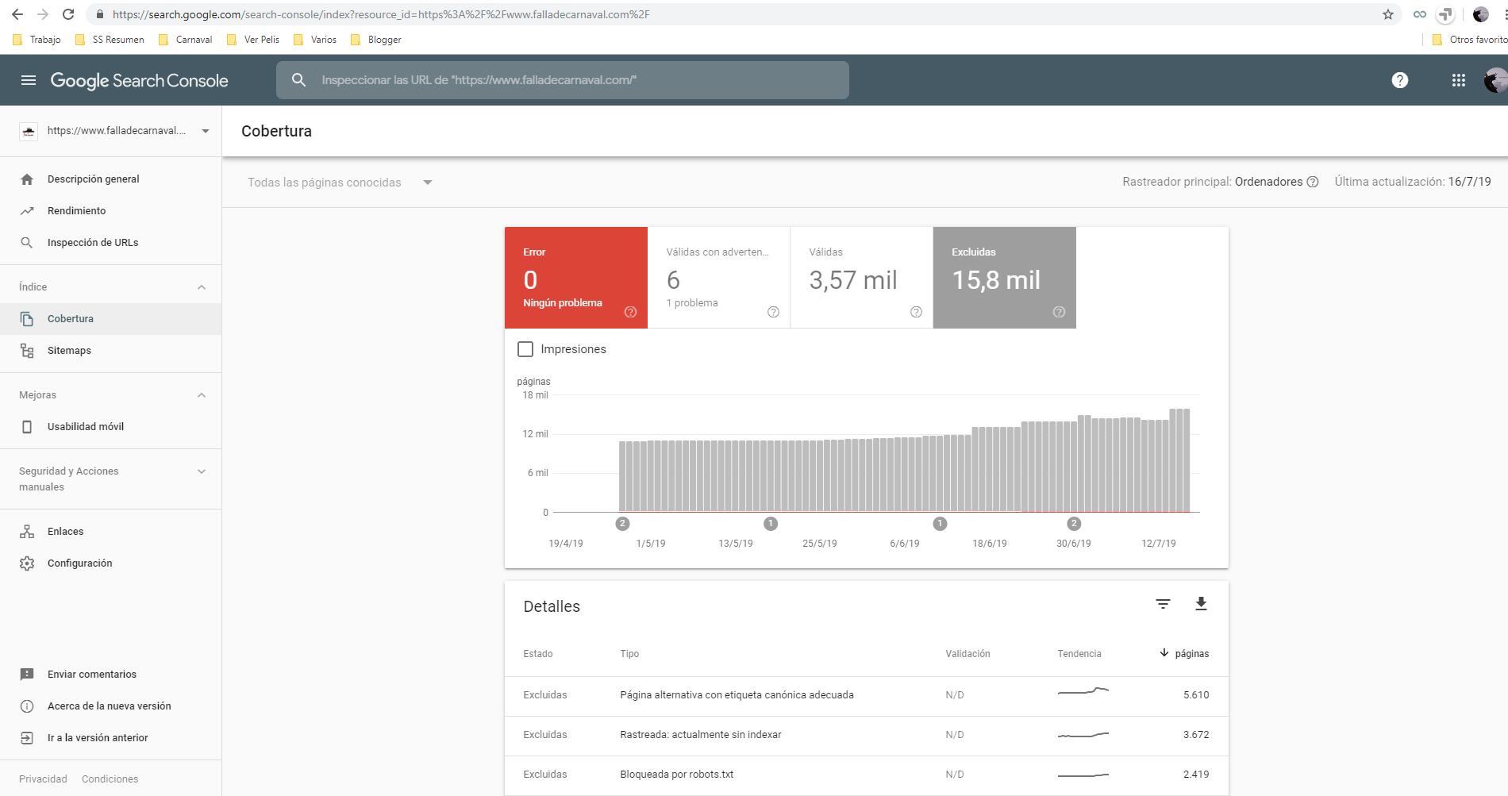
Task: Click help icon on the Válidas card
Action: [x=916, y=312]
